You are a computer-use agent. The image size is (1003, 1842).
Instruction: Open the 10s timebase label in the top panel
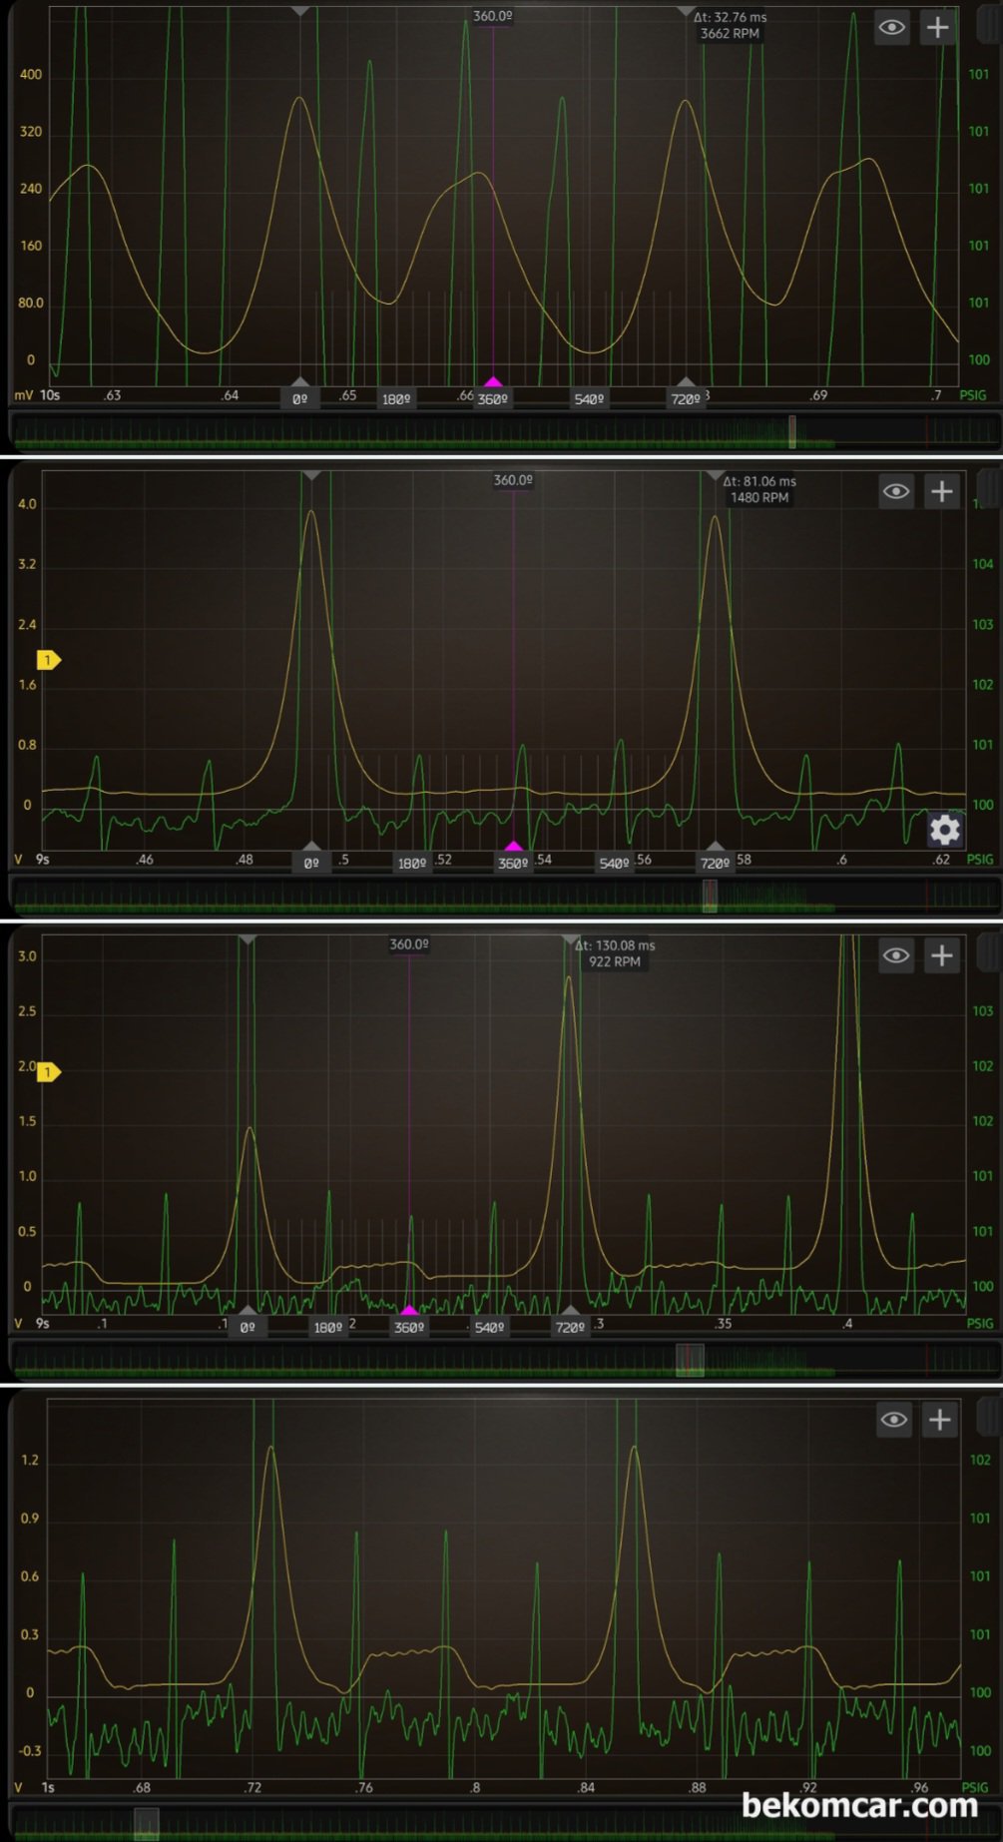pos(50,395)
